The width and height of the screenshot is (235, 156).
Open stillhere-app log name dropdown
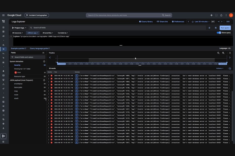33,33
